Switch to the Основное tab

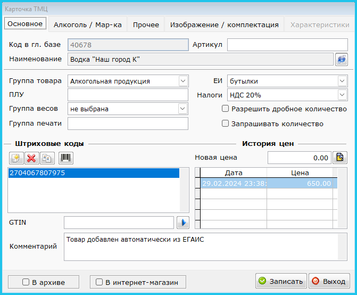click(25, 23)
